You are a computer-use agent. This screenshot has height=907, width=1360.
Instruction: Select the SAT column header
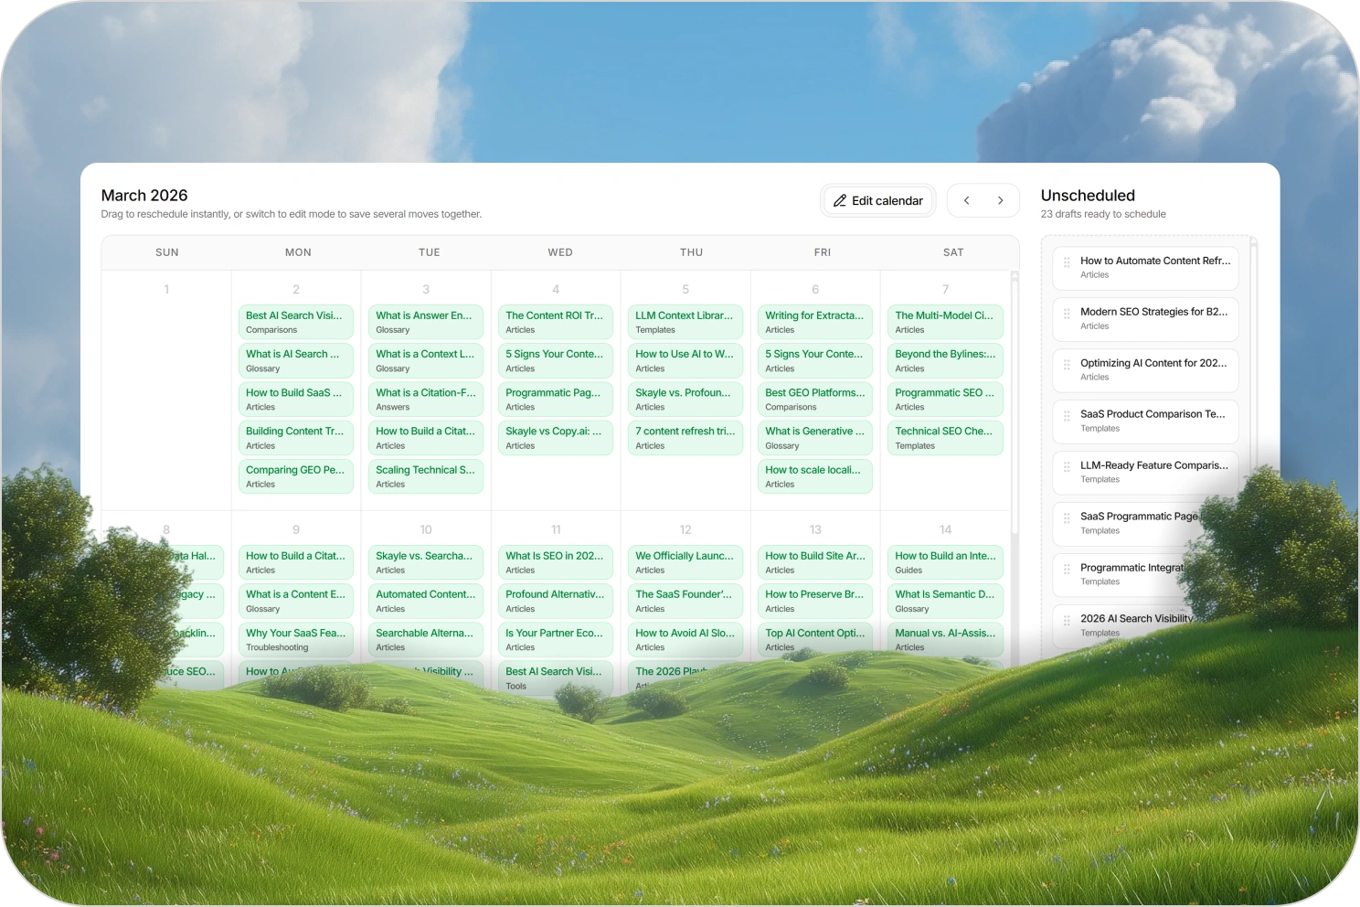pos(952,251)
